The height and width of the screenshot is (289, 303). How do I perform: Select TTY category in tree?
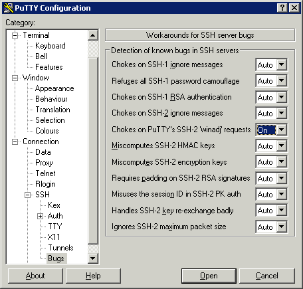click(55, 227)
